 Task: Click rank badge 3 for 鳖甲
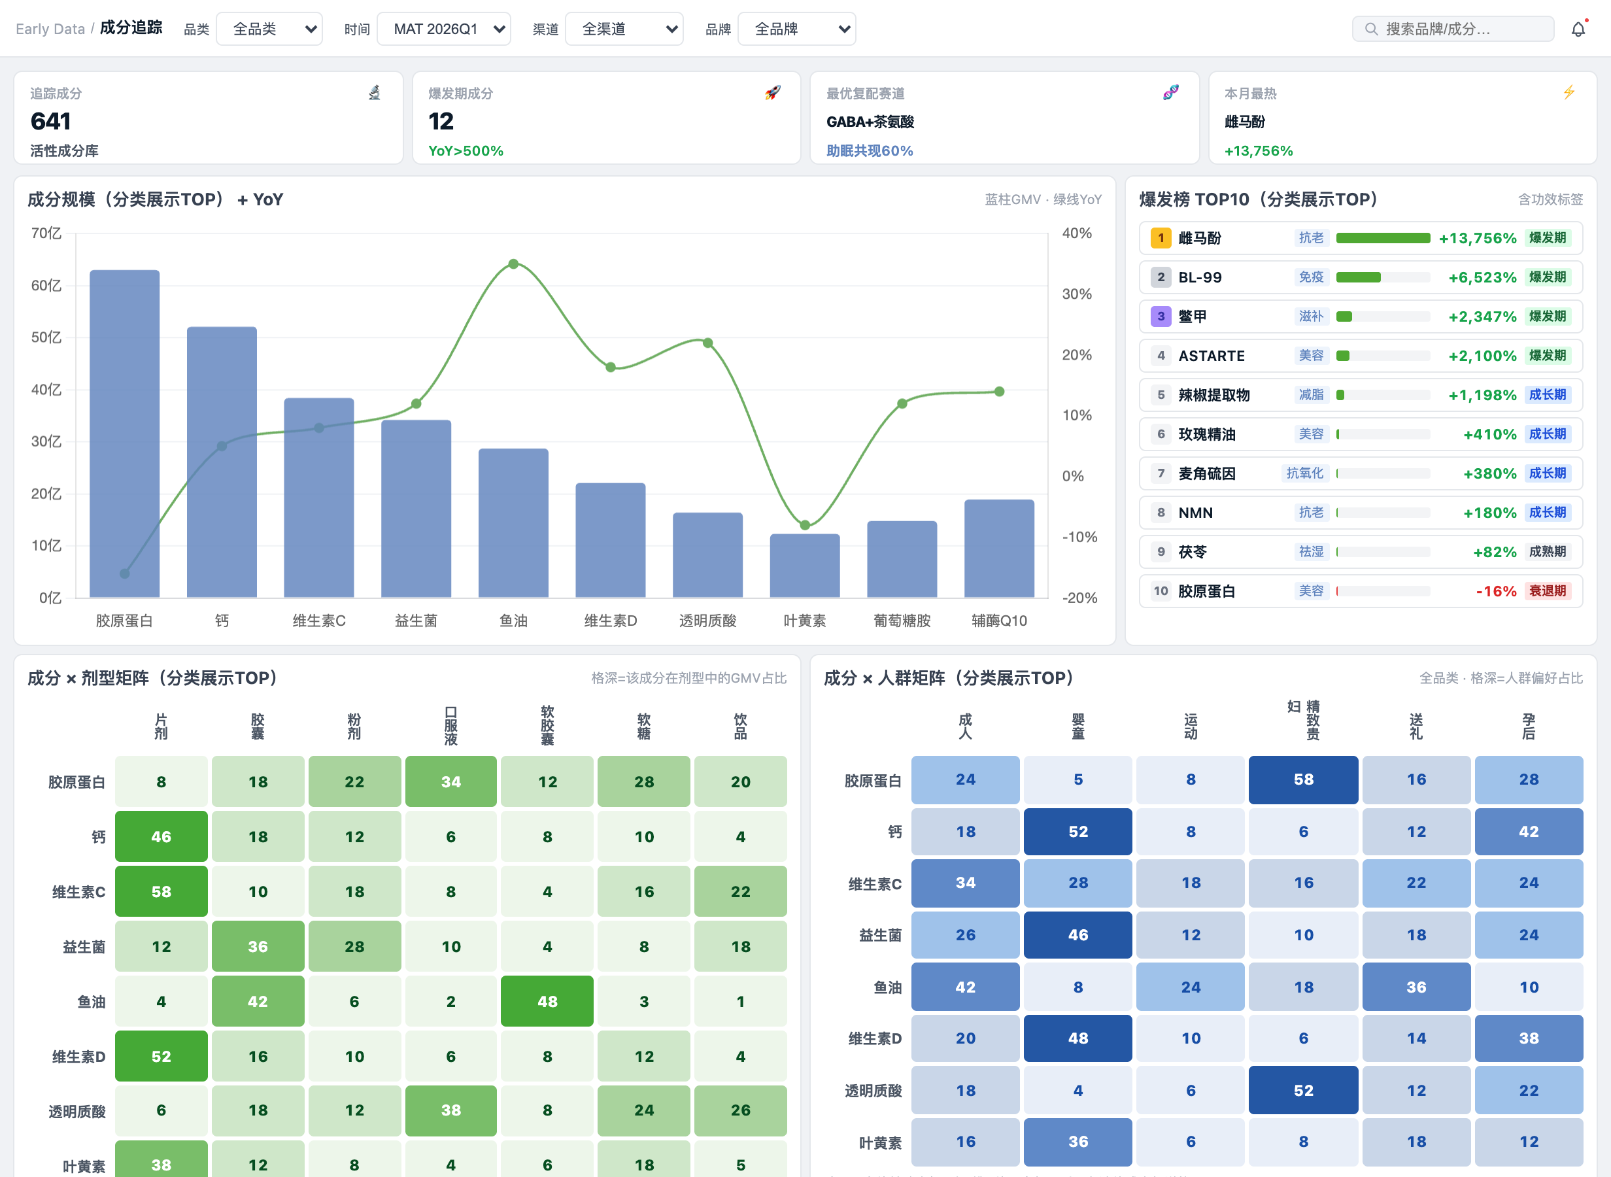[1161, 316]
